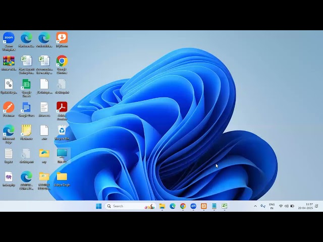Select the Recycle Bin icon
The height and width of the screenshot is (242, 323).
tap(62, 130)
